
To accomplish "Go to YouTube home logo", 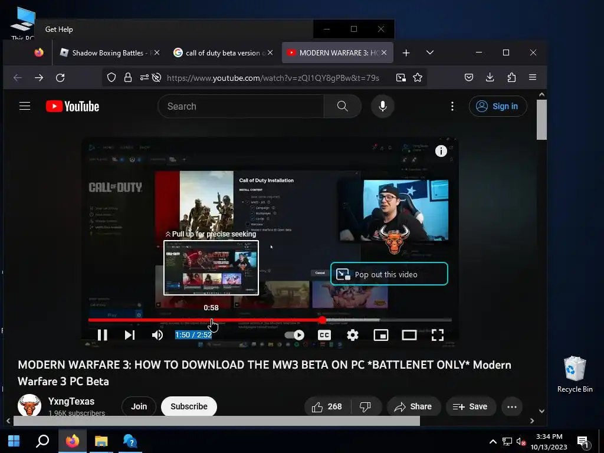I will click(x=73, y=106).
